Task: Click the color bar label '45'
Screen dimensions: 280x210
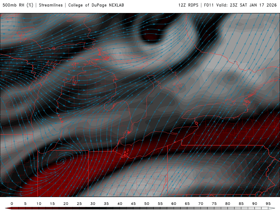Action: [133, 204]
